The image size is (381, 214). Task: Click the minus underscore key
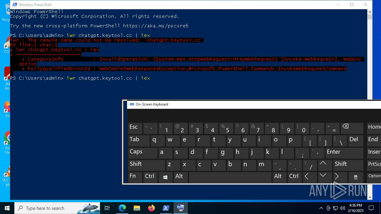coord(317,128)
